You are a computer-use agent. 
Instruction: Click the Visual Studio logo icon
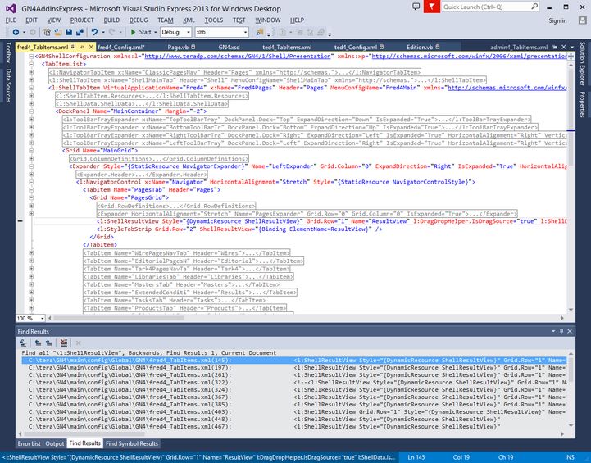pyautogui.click(x=11, y=8)
